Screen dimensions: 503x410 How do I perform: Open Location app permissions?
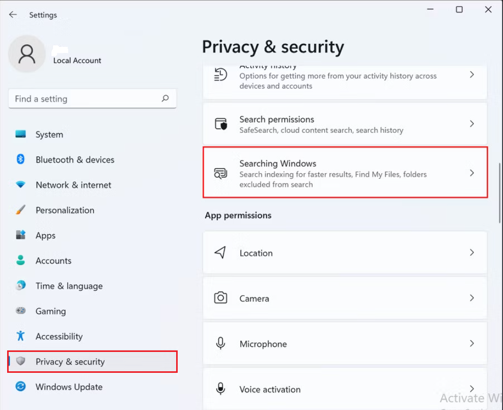point(345,253)
